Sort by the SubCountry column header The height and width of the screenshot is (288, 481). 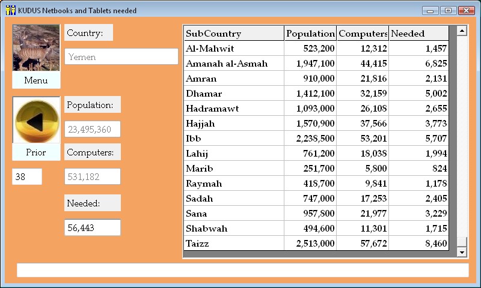coord(233,34)
